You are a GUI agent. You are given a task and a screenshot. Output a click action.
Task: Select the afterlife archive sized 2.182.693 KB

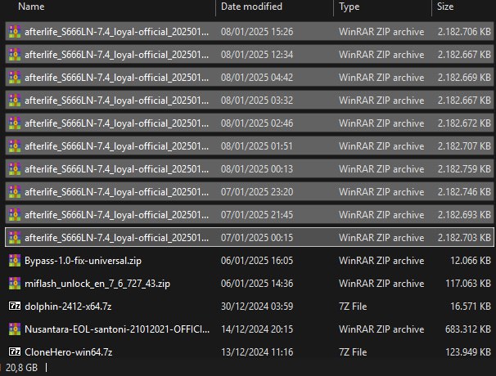(250, 214)
